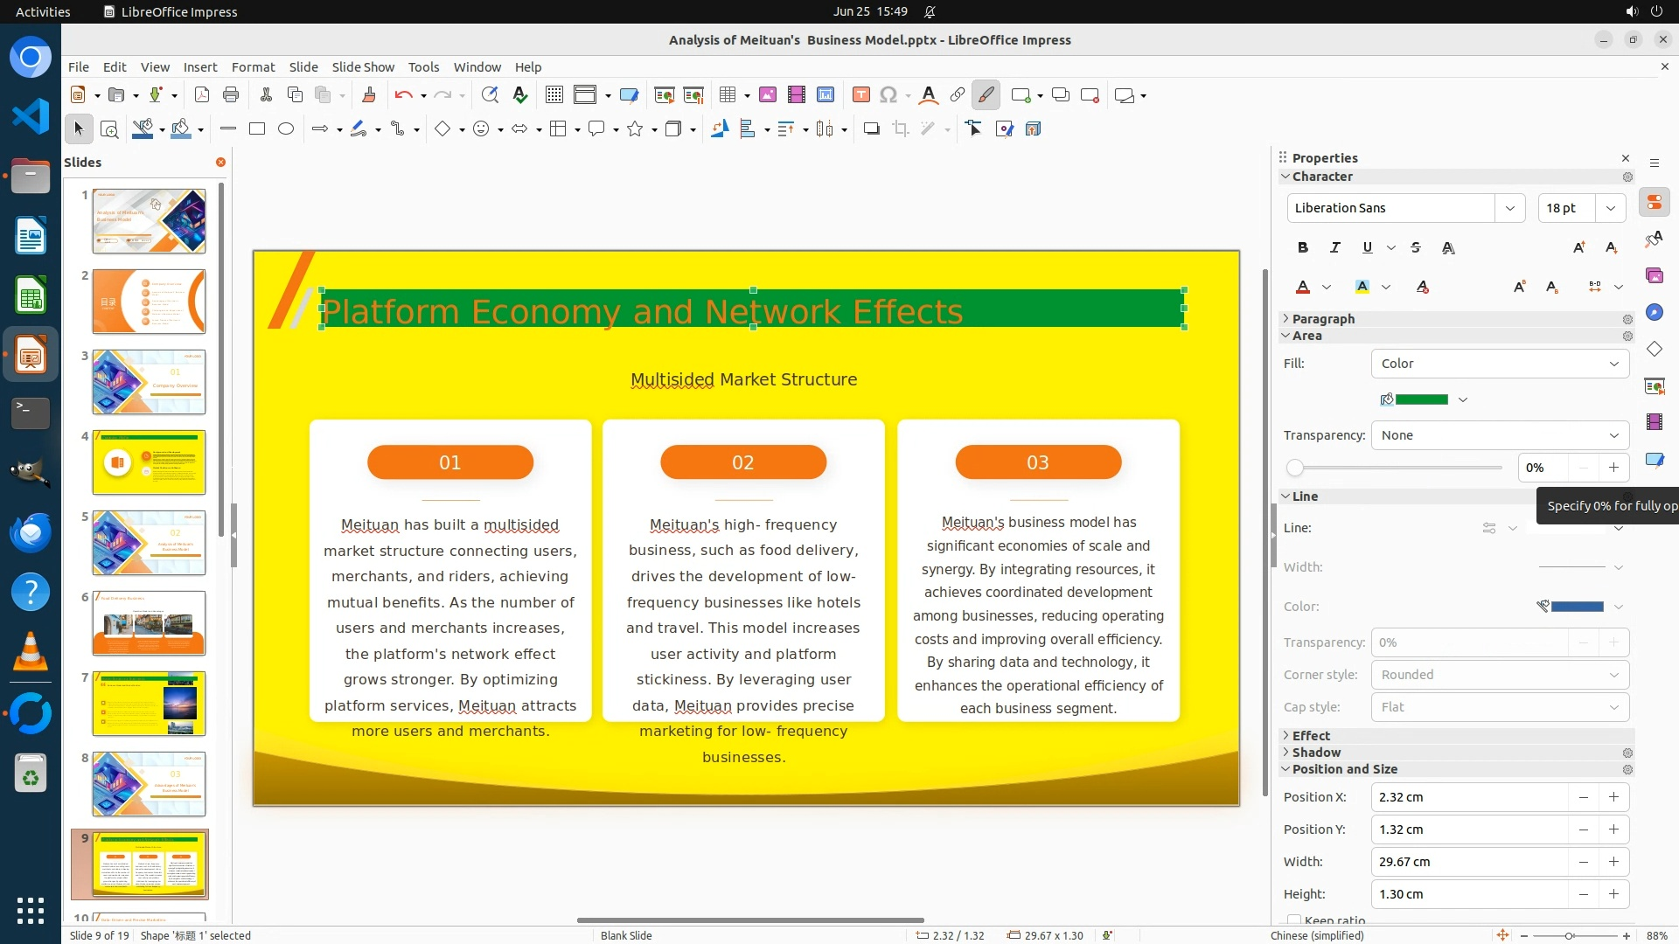Click the Insert Text Box icon
The image size is (1679, 944).
860,95
